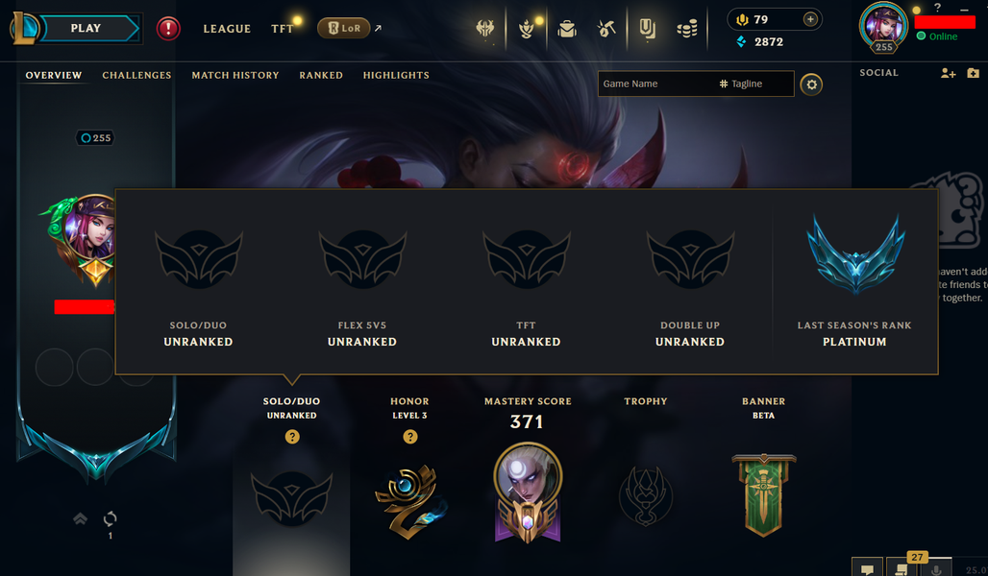Viewport: 988px width, 576px height.
Task: Open the Crafting hammer icon
Action: [x=606, y=29]
